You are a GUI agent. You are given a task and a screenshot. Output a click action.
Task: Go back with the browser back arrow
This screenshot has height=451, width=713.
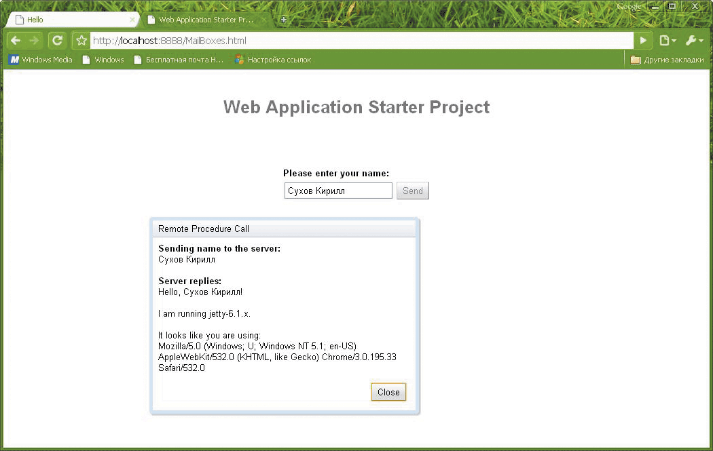(16, 41)
